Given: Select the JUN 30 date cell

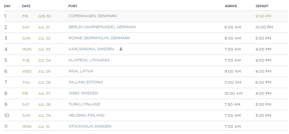Looking at the screenshot, I should (x=45, y=16).
